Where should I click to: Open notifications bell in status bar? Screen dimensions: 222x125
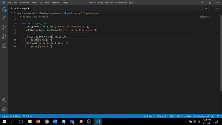pos(218,116)
